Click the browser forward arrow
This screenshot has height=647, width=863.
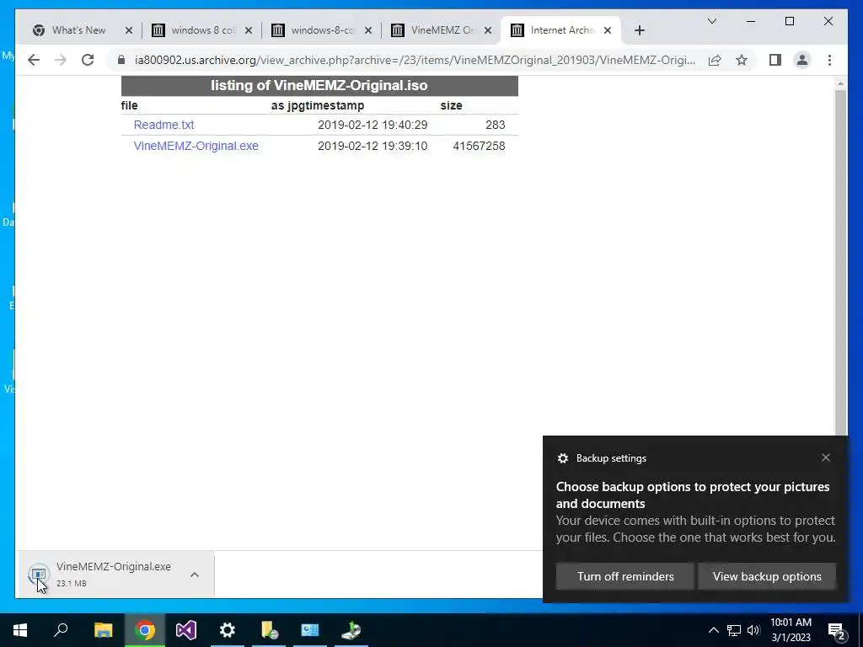tap(61, 60)
